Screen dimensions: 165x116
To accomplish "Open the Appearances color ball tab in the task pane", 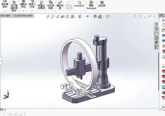I will click(156, 42).
